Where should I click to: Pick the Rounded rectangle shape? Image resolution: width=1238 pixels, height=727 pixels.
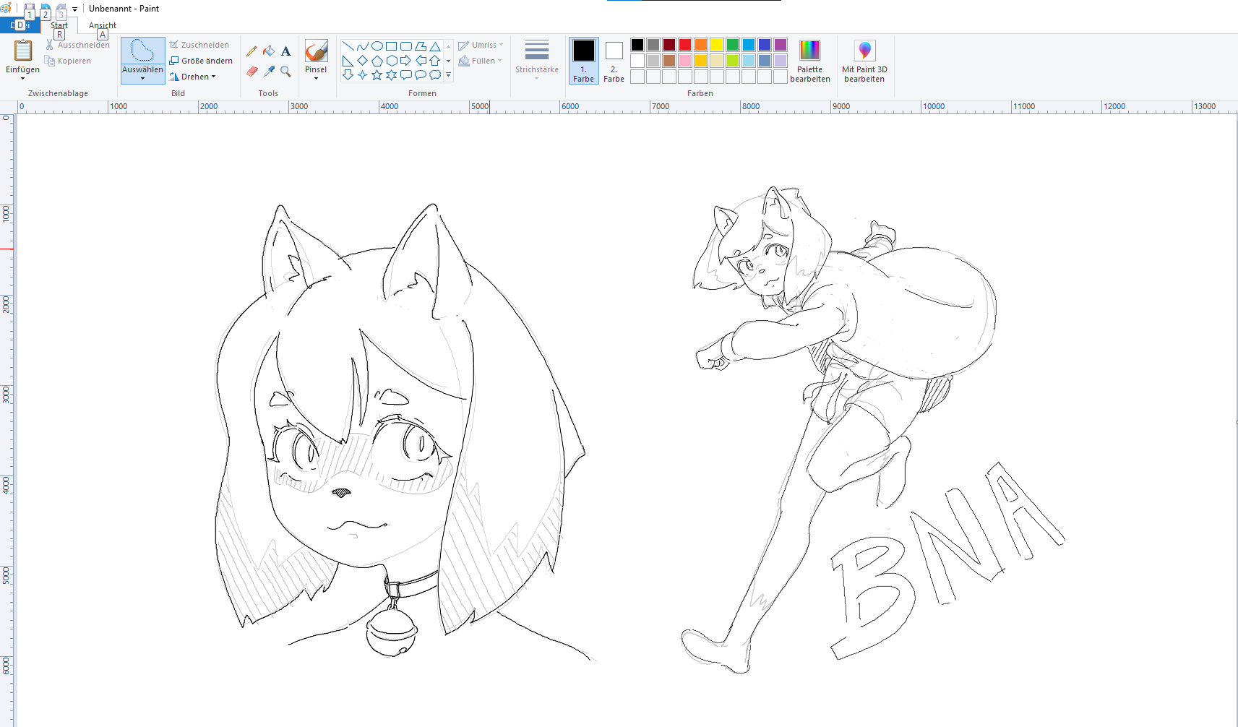[x=405, y=46]
